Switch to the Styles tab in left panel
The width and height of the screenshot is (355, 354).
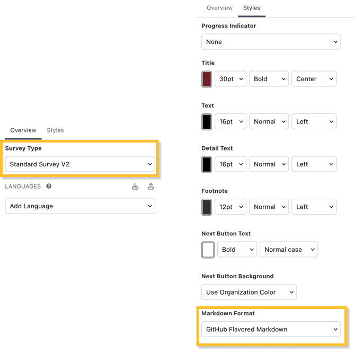click(x=55, y=130)
